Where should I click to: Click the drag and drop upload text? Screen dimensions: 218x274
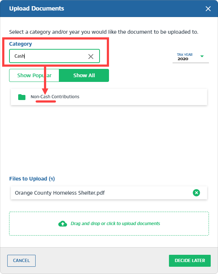tap(115, 224)
